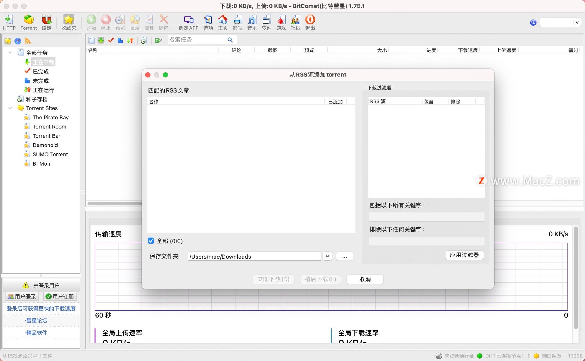Collapse the 全部任务 tree node
The image size is (585, 361).
point(10,53)
